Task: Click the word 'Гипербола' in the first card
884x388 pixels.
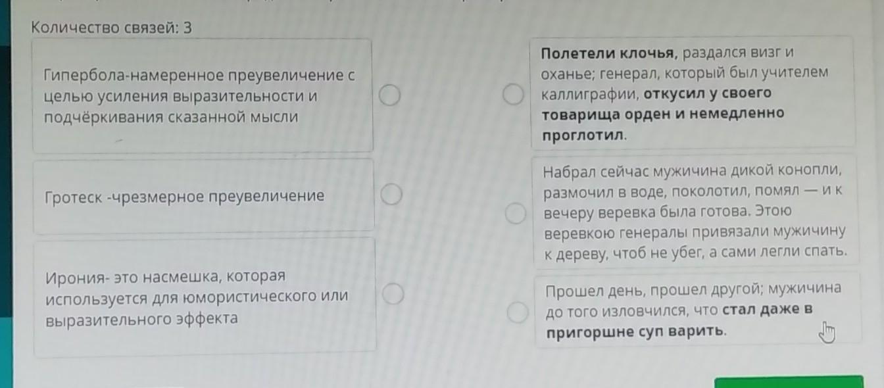Action: click(x=78, y=76)
